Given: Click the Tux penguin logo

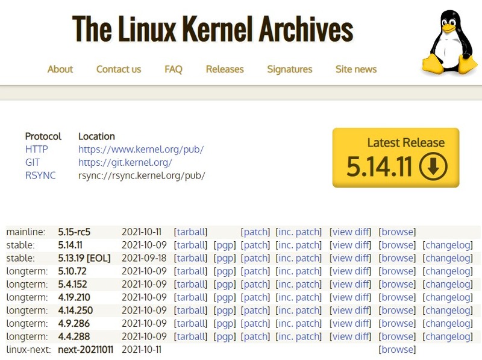Looking at the screenshot, I should (x=449, y=42).
